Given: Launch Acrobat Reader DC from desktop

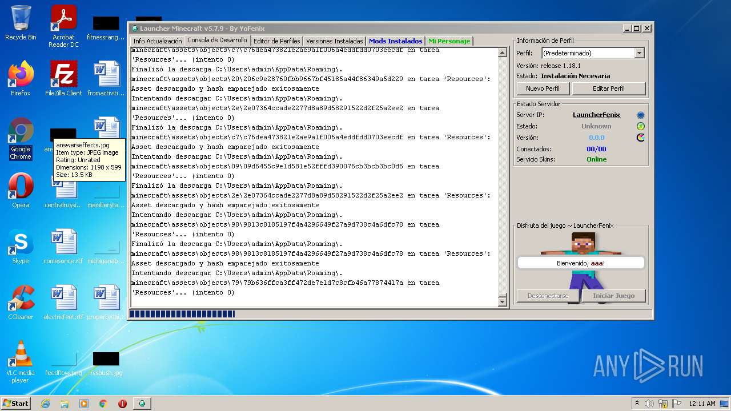Looking at the screenshot, I should click(63, 26).
